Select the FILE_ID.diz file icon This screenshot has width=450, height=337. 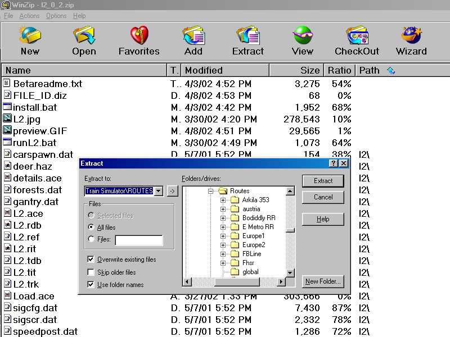click(7, 95)
